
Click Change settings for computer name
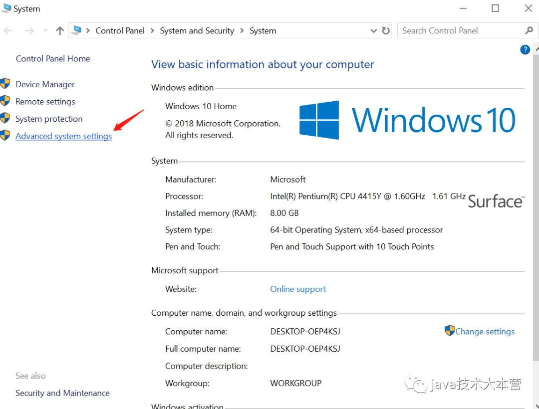485,331
